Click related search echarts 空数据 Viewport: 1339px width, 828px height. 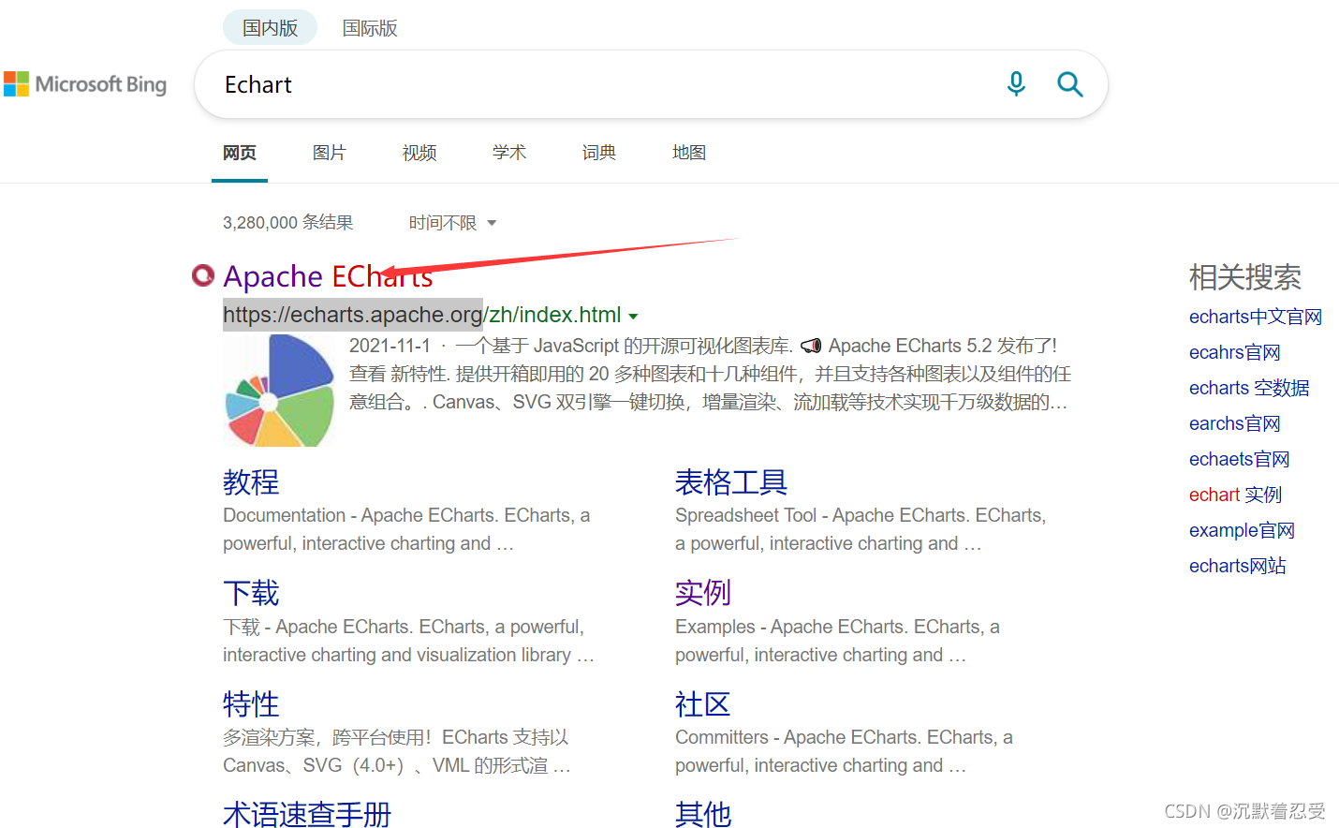1249,388
